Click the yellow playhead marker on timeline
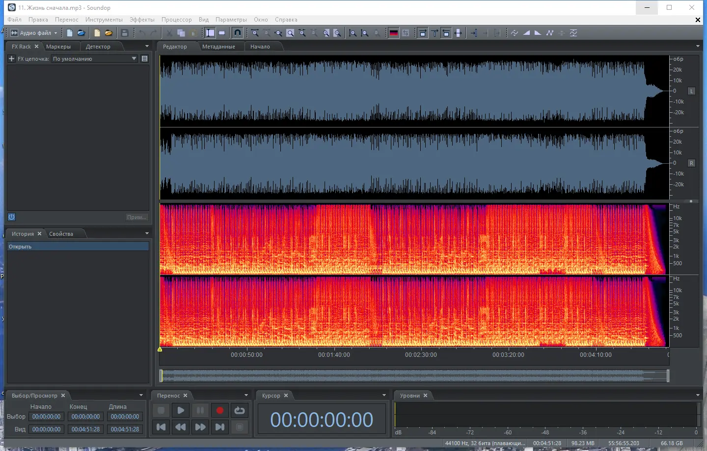 click(160, 350)
